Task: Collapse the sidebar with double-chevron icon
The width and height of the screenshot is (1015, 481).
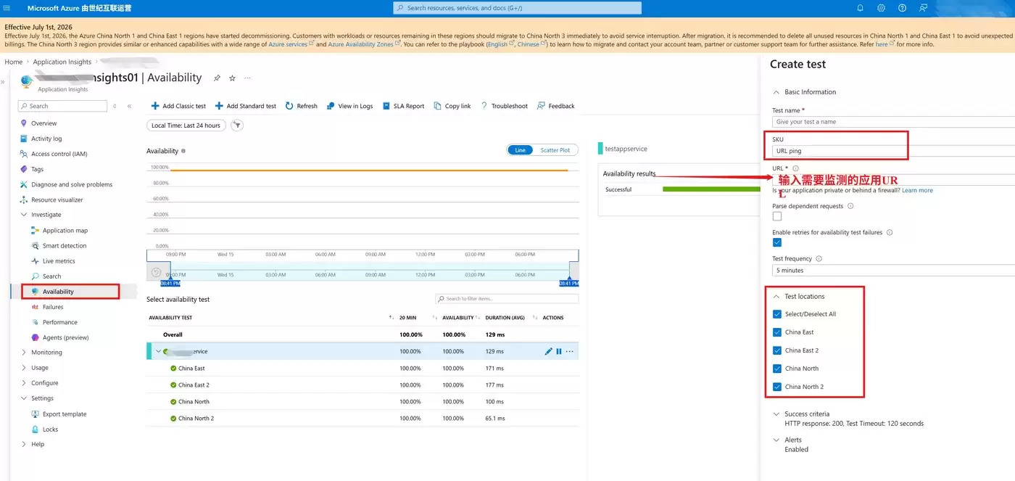Action: pos(129,106)
